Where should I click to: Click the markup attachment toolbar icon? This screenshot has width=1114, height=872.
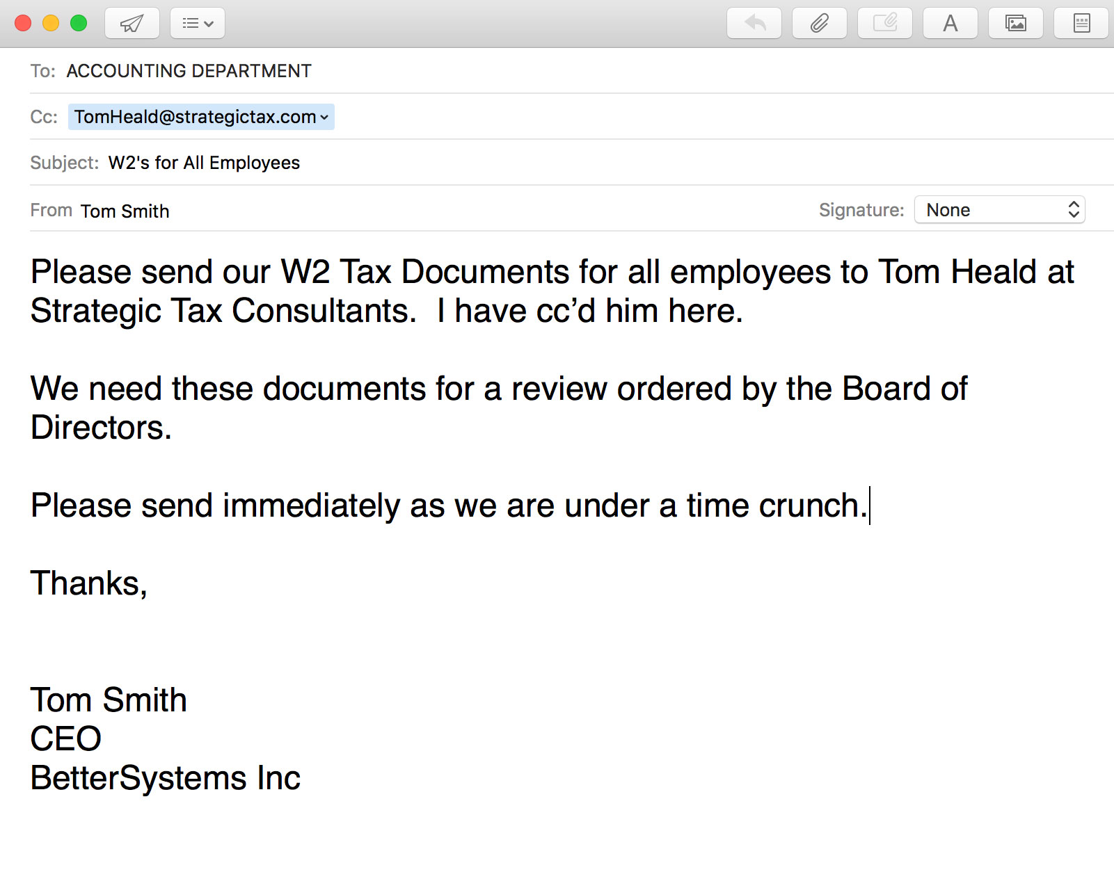(x=884, y=24)
